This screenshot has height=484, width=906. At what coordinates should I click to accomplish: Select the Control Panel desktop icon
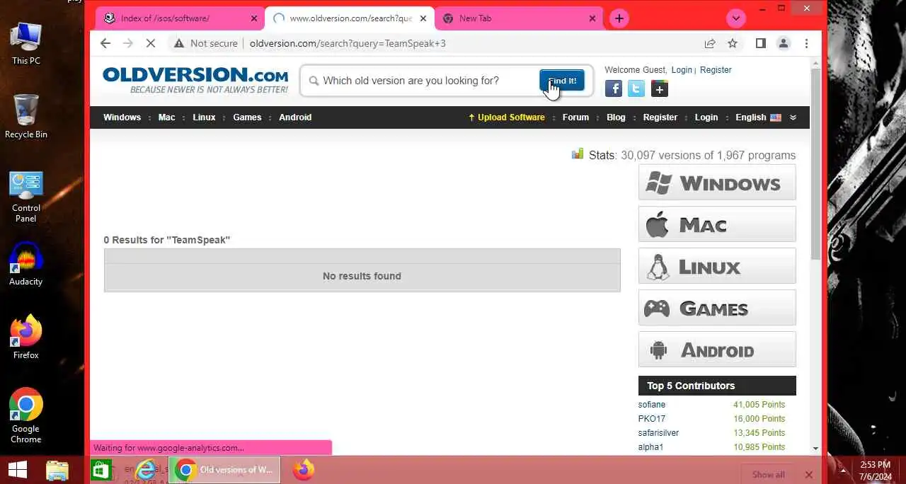click(x=26, y=196)
